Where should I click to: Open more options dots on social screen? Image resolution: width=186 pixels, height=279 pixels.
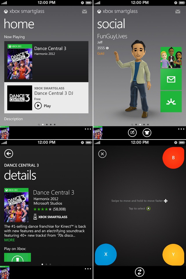coord(181,129)
